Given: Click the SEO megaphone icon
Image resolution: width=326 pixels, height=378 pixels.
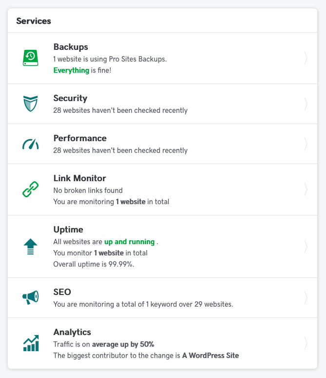Looking at the screenshot, I should tap(30, 297).
